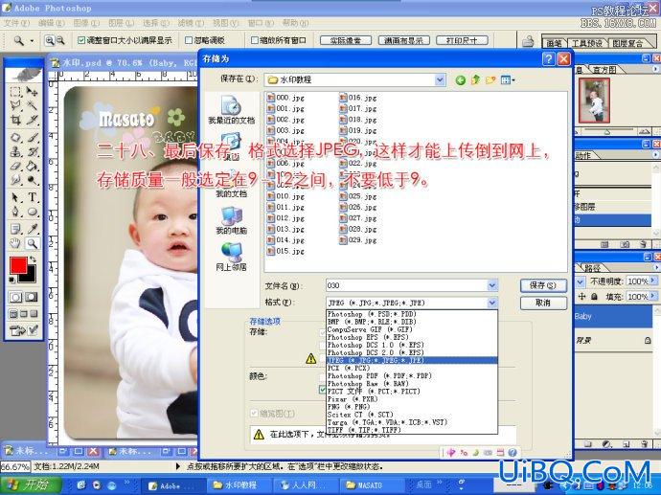661x495 pixels.
Task: Toggle the 缩览图(T) checkbox in save options
Action: click(254, 414)
